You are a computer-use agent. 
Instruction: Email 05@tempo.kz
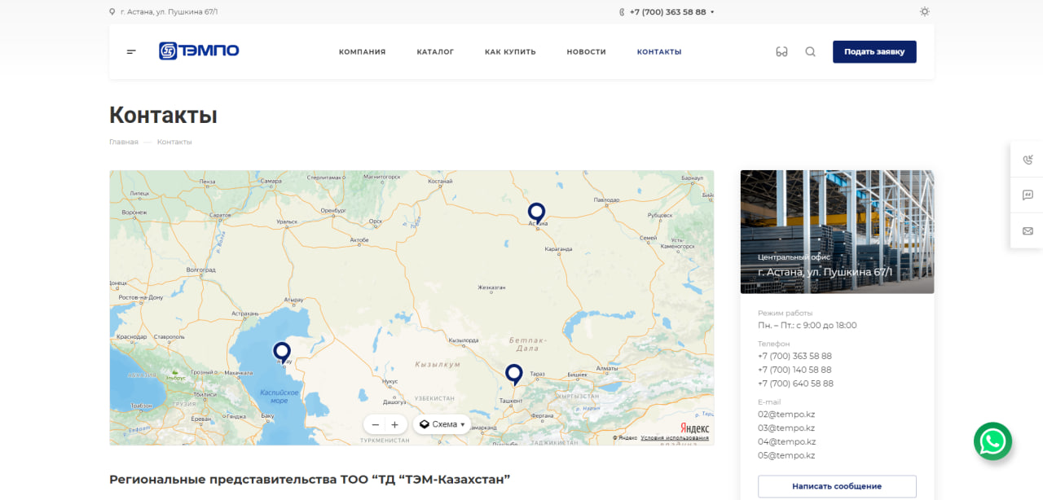(786, 455)
